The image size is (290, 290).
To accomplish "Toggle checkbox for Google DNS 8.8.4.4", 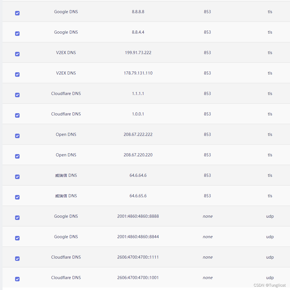I will point(17,34).
